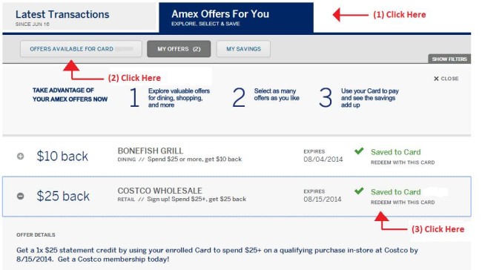Click the green checkmark for Costco Wholesale
This screenshot has width=482, height=270.
359,191
